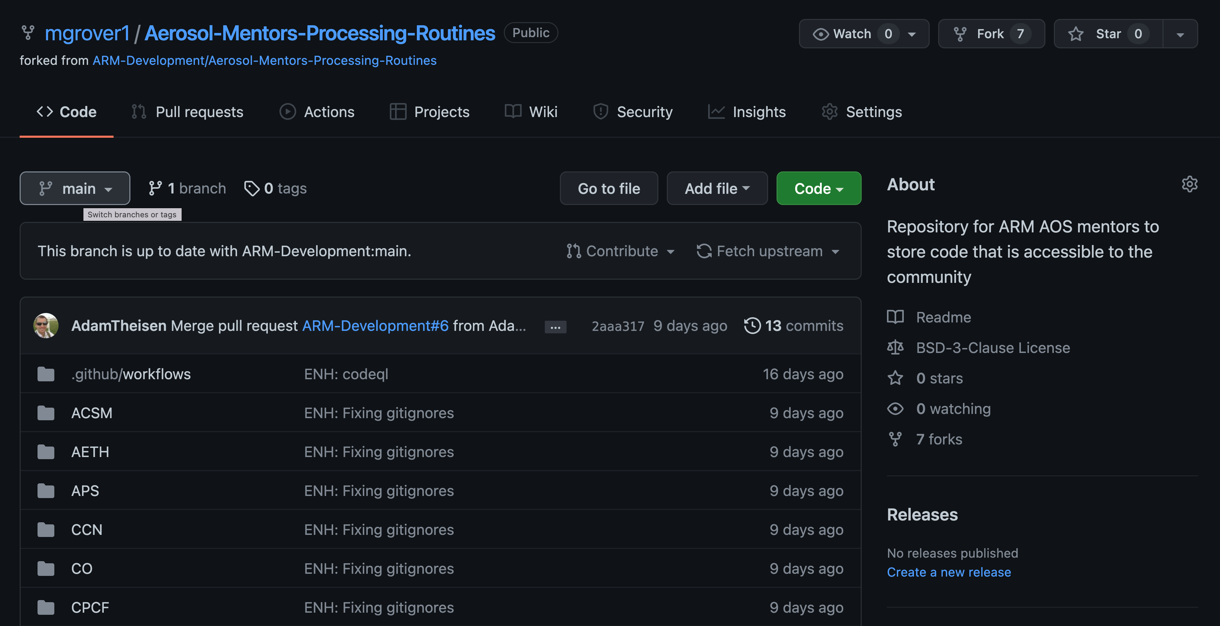Image resolution: width=1220 pixels, height=626 pixels.
Task: Open the main branch switcher dropdown
Action: (x=75, y=188)
